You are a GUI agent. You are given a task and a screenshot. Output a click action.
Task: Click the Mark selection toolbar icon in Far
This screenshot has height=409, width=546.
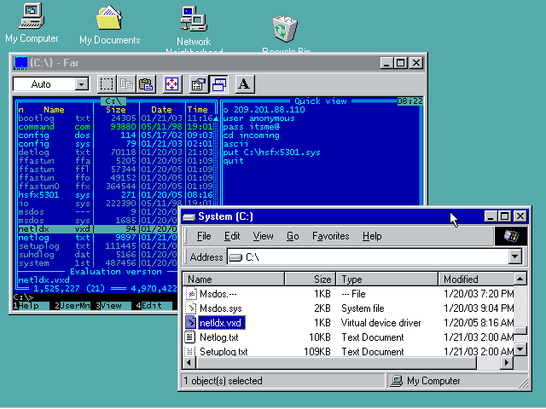click(x=107, y=84)
